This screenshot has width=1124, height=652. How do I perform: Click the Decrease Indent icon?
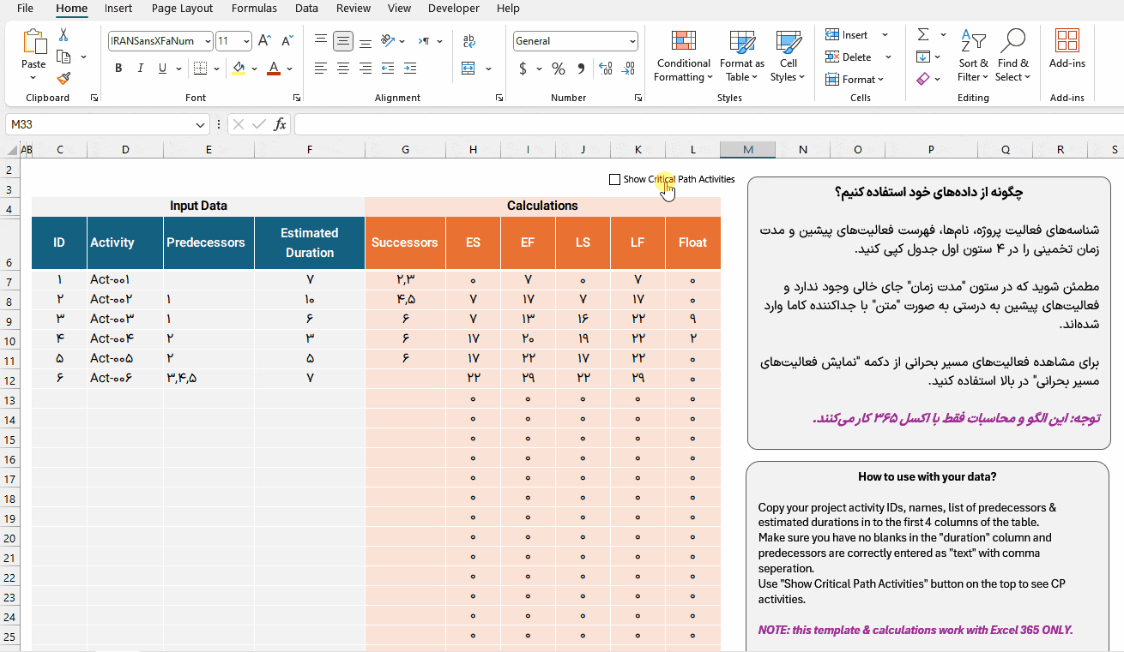point(388,69)
